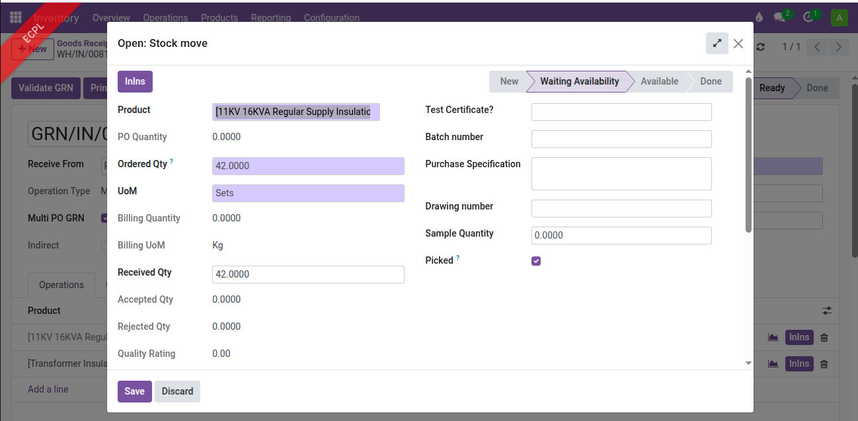Viewport: 858px width, 421px height.
Task: Toggle the Multi PO GRN checkbox
Action: 104,218
